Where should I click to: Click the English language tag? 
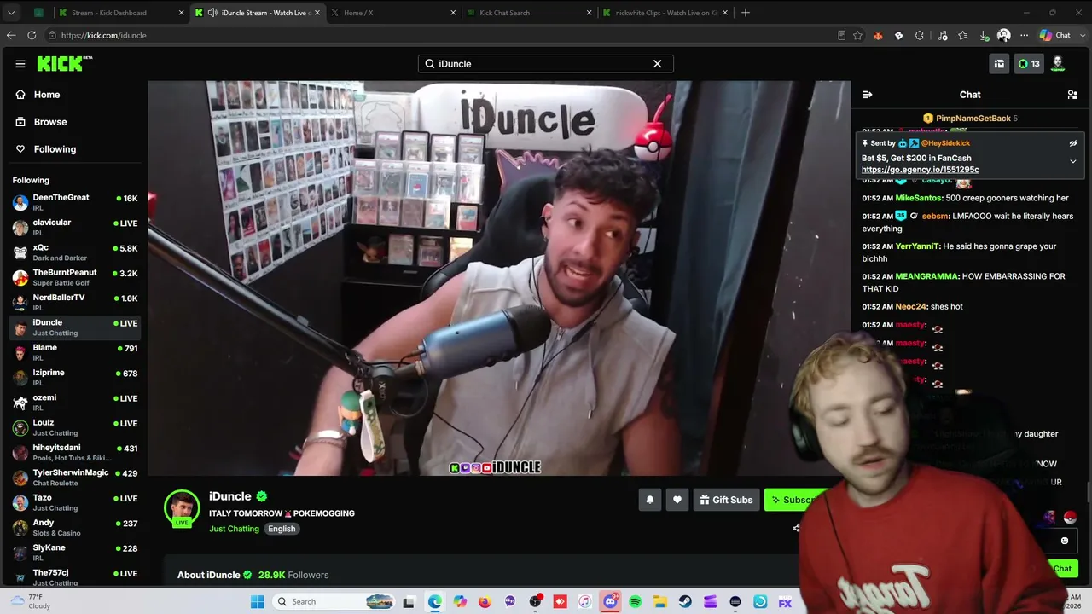pos(282,529)
